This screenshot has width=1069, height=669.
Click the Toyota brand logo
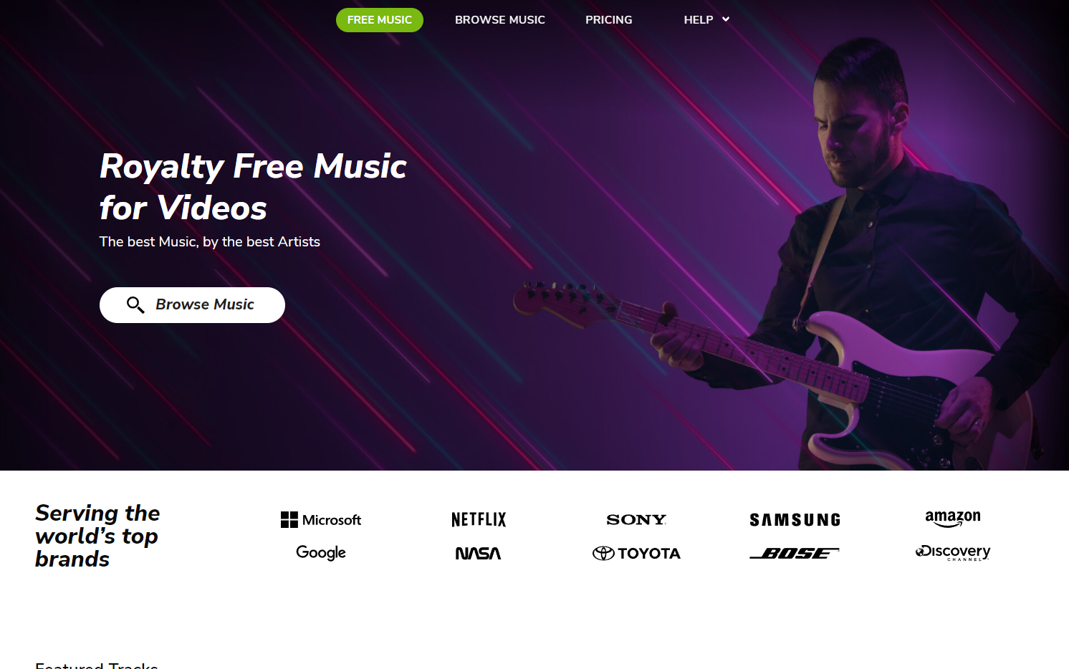(636, 553)
